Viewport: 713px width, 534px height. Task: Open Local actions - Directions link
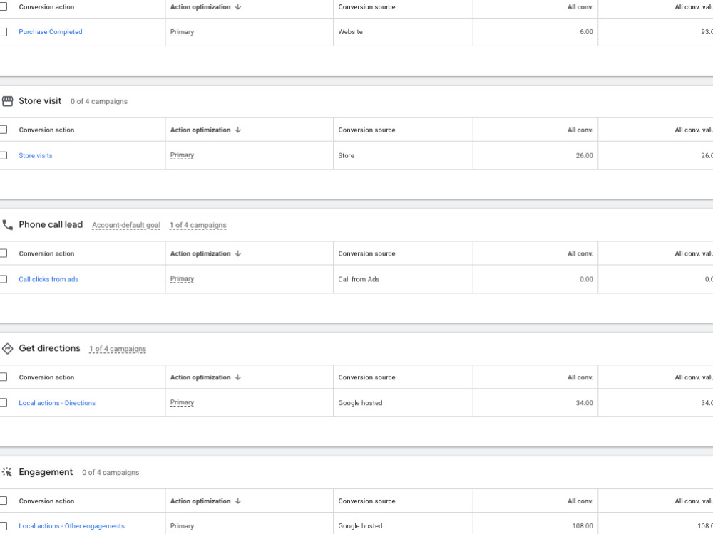(57, 403)
